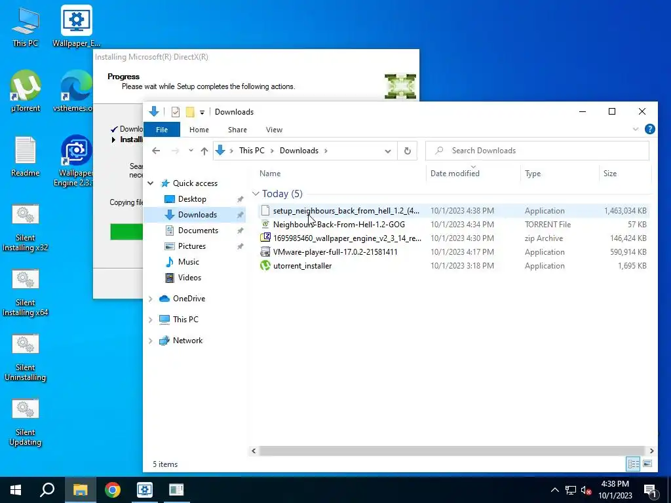Open the Share ribbon tab
The image size is (671, 503).
click(237, 130)
